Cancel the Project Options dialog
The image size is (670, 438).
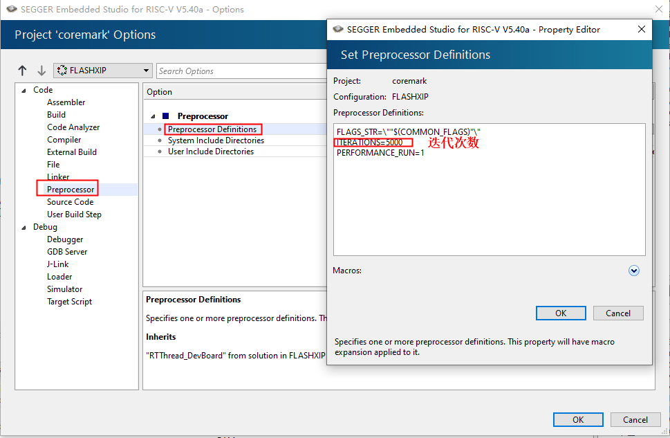(635, 419)
